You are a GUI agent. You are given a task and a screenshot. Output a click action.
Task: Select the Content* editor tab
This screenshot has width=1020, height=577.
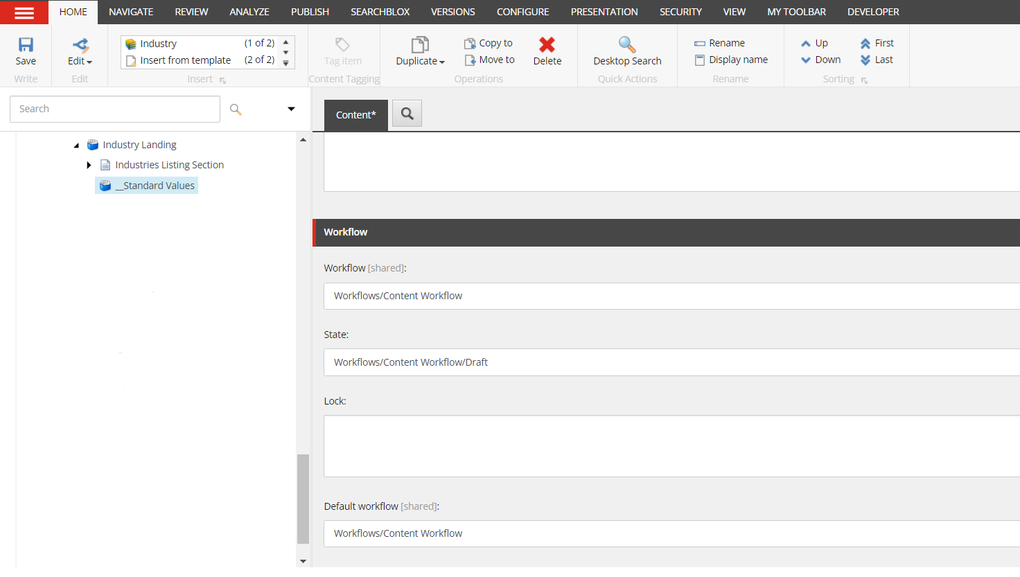click(x=356, y=115)
